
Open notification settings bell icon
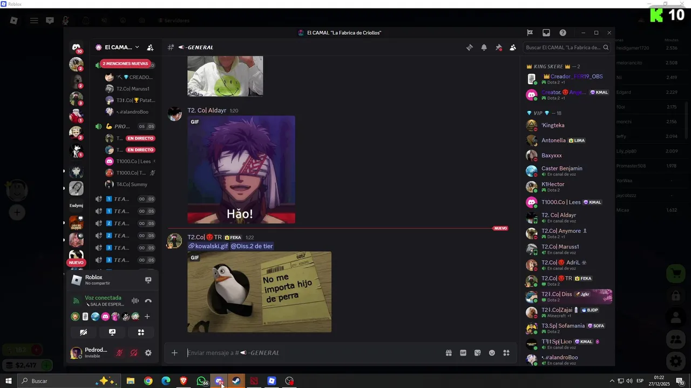tap(484, 47)
